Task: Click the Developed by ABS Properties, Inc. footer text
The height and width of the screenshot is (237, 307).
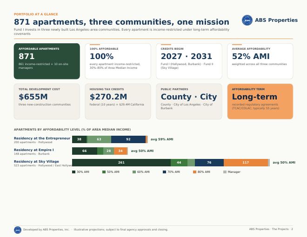Action: 46,230
